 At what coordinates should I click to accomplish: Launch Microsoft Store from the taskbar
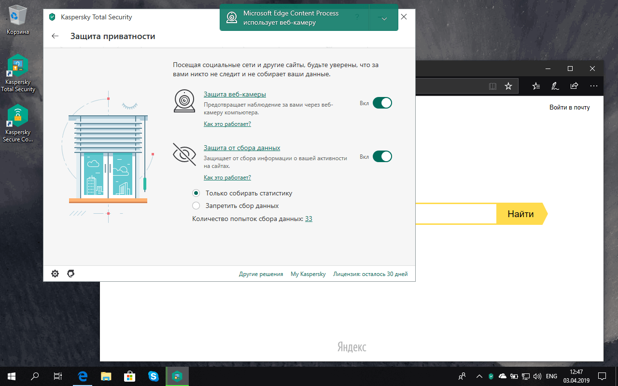pyautogui.click(x=130, y=376)
